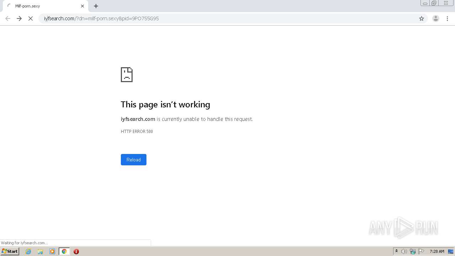
Task: Click the Show desktop button
Action: tap(451, 251)
